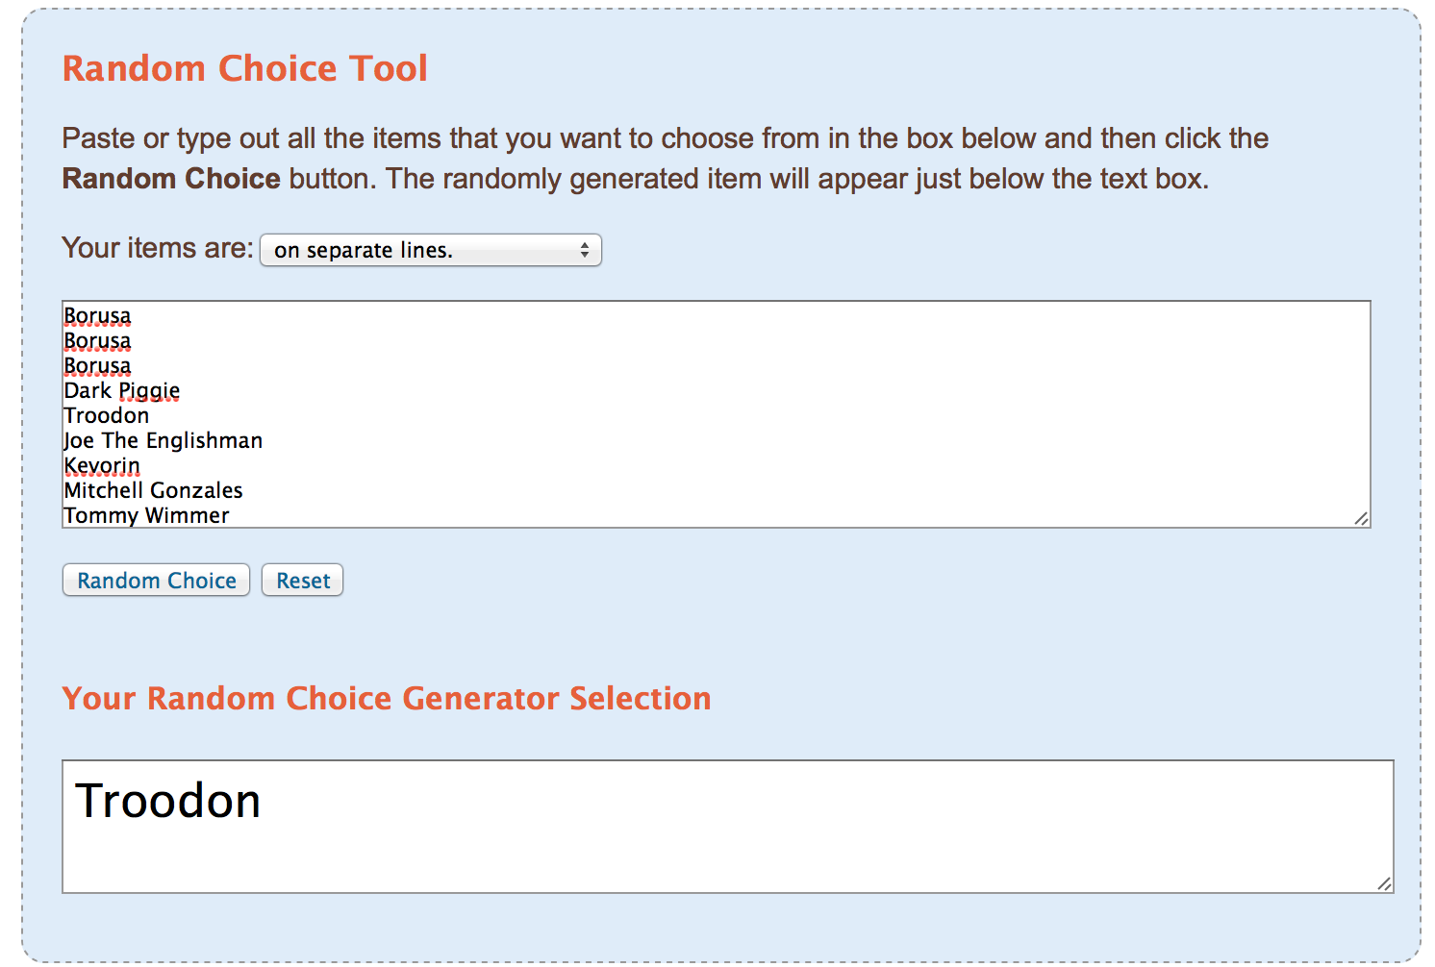Click the "Your Random Choice Generator Selection" heading

tap(386, 698)
